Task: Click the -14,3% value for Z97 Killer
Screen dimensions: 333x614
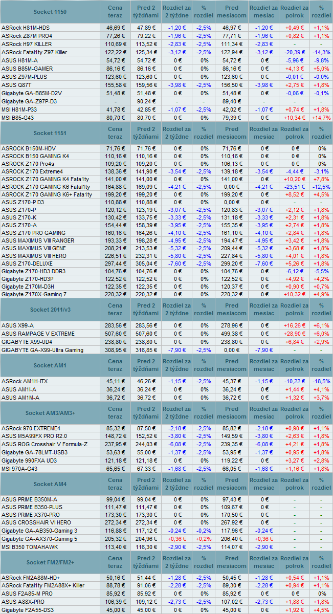Action: pyautogui.click(x=321, y=52)
